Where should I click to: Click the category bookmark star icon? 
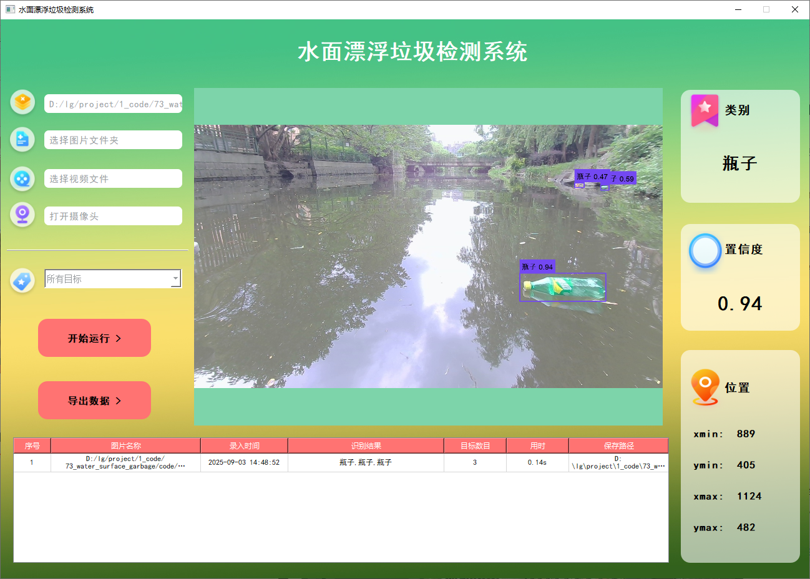[x=705, y=110]
